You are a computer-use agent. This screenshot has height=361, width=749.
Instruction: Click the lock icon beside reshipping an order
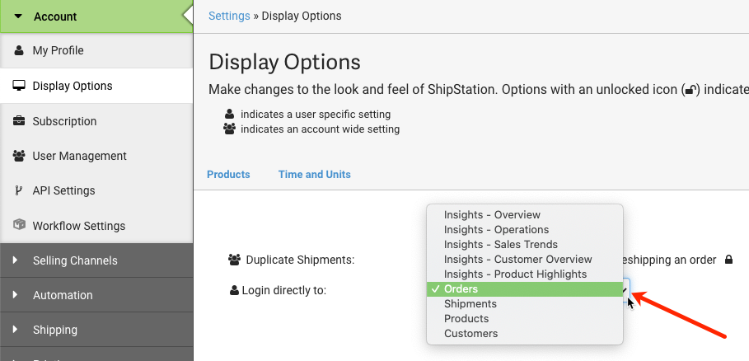tap(728, 260)
